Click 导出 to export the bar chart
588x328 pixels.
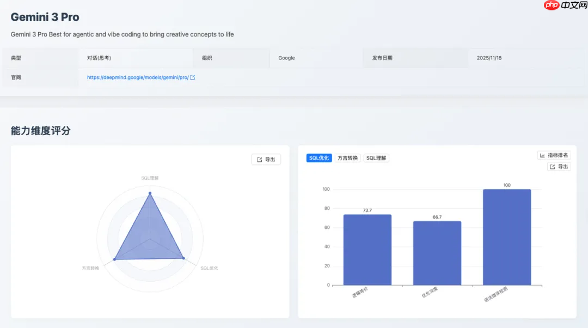558,167
